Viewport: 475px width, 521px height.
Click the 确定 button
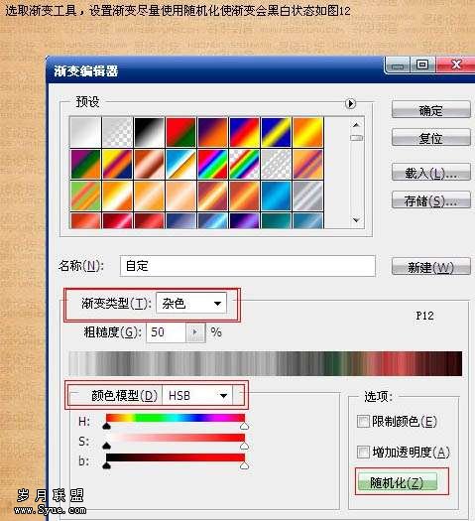pyautogui.click(x=430, y=110)
